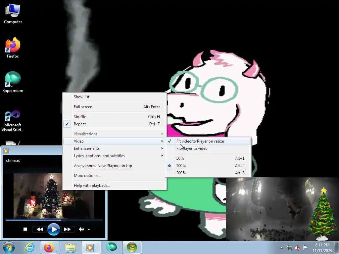
Task: Click the muted speaker tray icon
Action: coord(298,248)
